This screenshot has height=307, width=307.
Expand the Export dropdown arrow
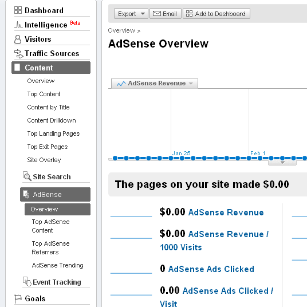click(x=143, y=14)
